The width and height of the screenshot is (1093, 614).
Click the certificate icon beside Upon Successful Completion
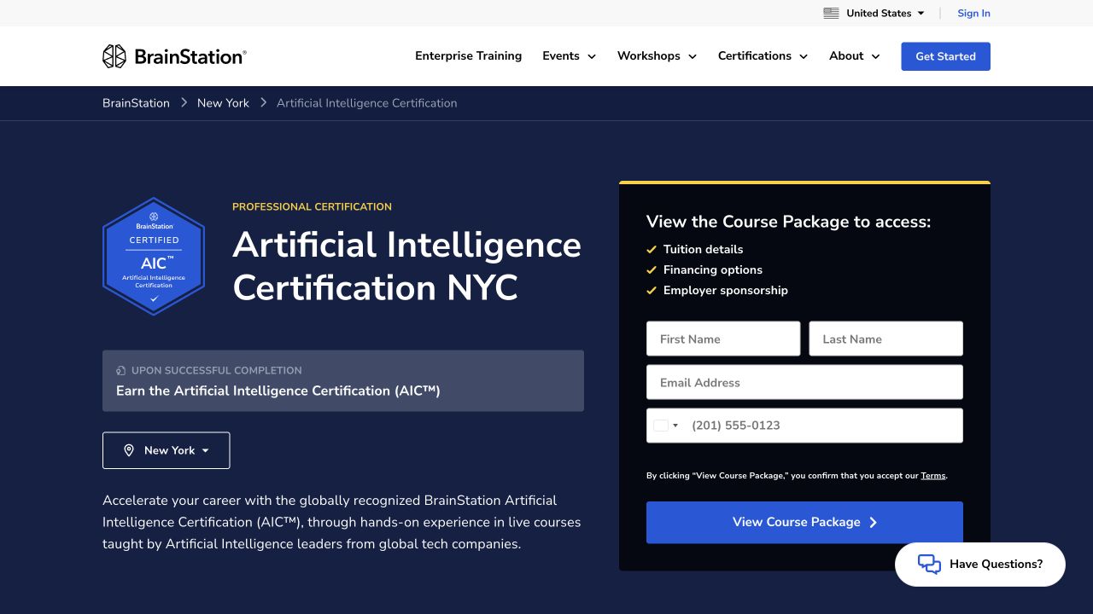pyautogui.click(x=120, y=371)
